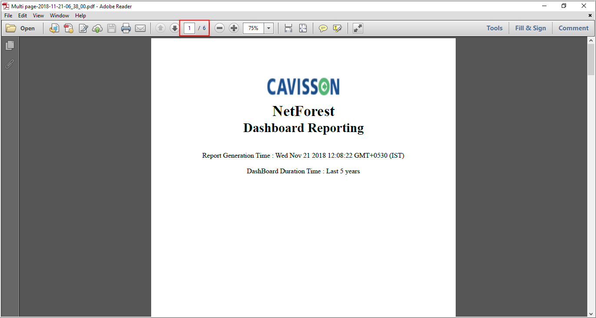The image size is (596, 318).
Task: Click the Cavisson logo on the page
Action: [303, 86]
